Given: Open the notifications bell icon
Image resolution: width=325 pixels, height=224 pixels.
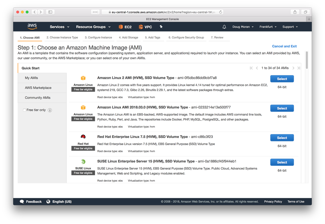Looking at the screenshot, I should point(224,27).
